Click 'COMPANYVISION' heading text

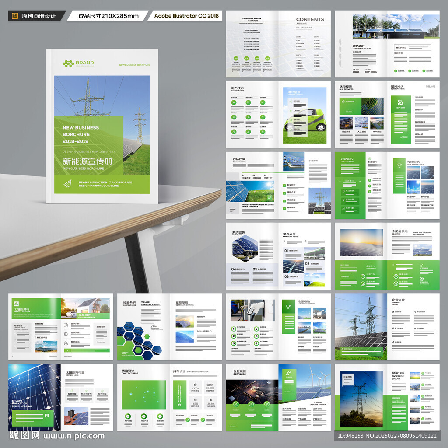point(252,18)
